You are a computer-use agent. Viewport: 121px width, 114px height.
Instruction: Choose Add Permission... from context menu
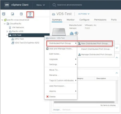tap(61, 86)
